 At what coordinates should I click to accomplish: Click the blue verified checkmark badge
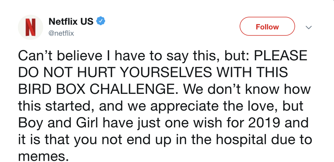pos(101,21)
